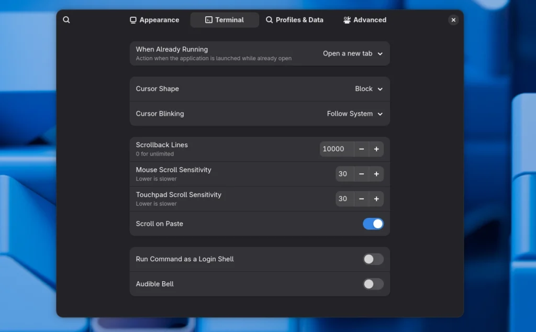
Task: Click the search magnifier icon in header
Action: click(x=66, y=20)
